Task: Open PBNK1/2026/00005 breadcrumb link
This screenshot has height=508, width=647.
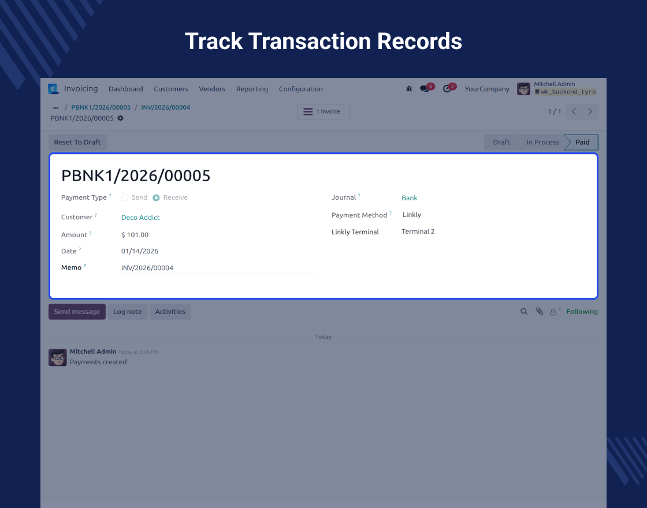Action: [101, 107]
